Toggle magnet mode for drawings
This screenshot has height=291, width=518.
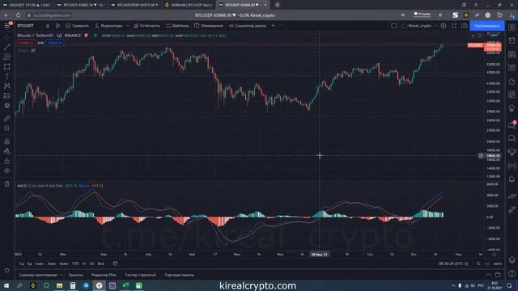pos(7,141)
